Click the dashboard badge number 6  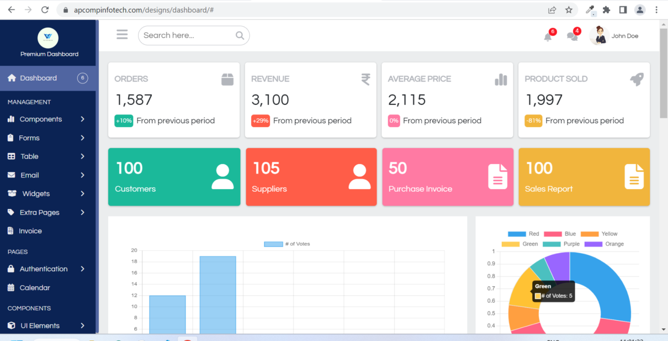click(83, 78)
